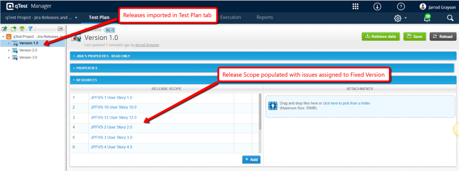Select Version 2.0 in the tree
Viewport: 459px width, 171px height.
[28, 50]
